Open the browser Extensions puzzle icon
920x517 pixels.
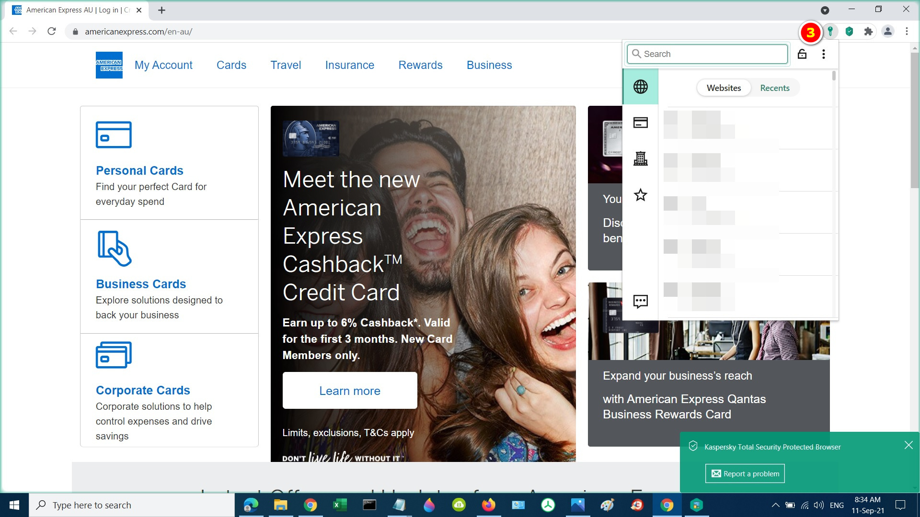pos(868,32)
